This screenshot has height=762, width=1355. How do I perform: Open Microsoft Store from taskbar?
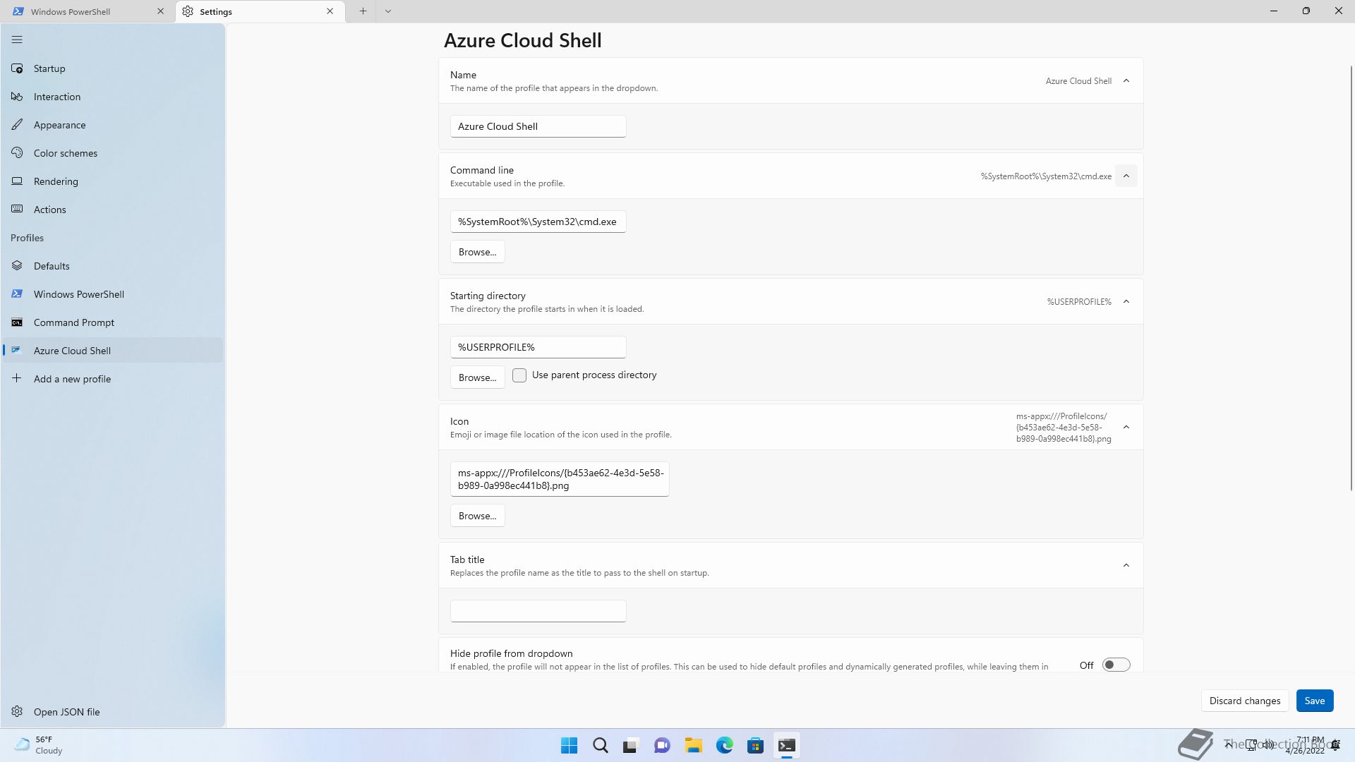pyautogui.click(x=756, y=746)
